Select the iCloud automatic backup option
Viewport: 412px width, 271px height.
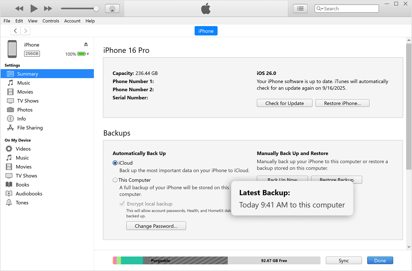(115, 163)
